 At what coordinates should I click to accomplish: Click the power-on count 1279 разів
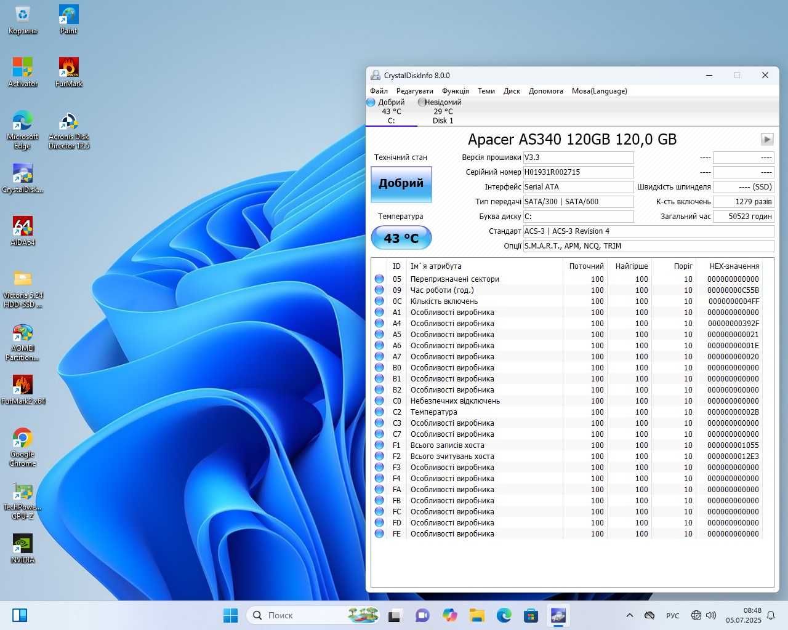coord(743,202)
